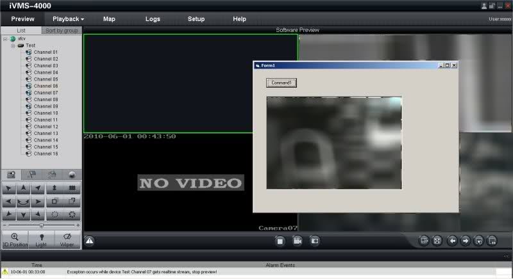Pan the PTZ camera left
513x279 pixels.
[x=9, y=202]
